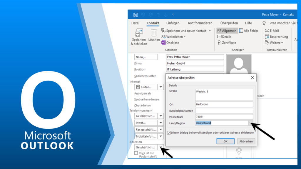The height and width of the screenshot is (169, 301).
Task: Open the Details view
Action: [x=224, y=37]
